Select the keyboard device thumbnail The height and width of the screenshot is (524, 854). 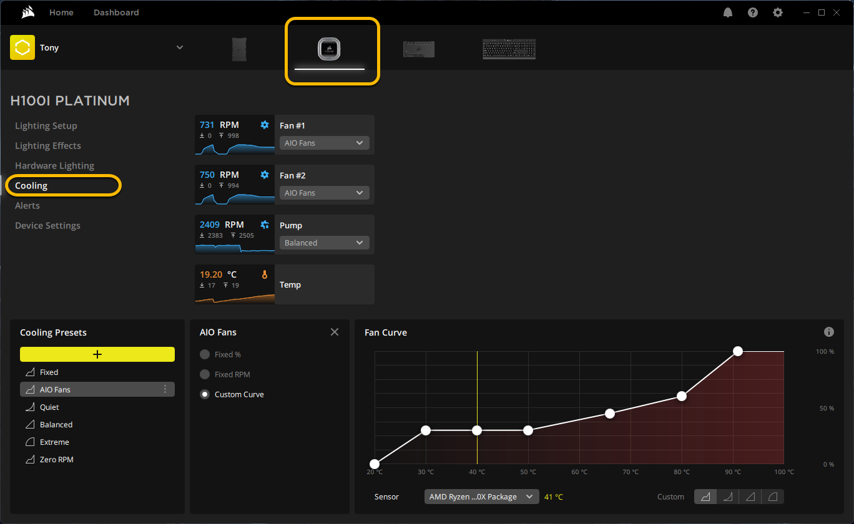[509, 49]
